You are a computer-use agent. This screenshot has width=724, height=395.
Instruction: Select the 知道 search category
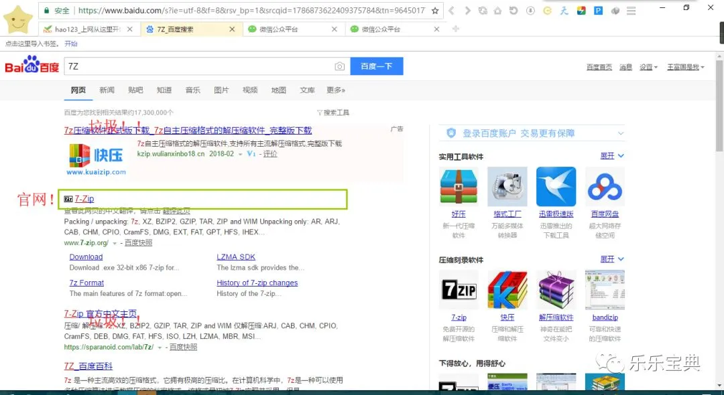[164, 90]
